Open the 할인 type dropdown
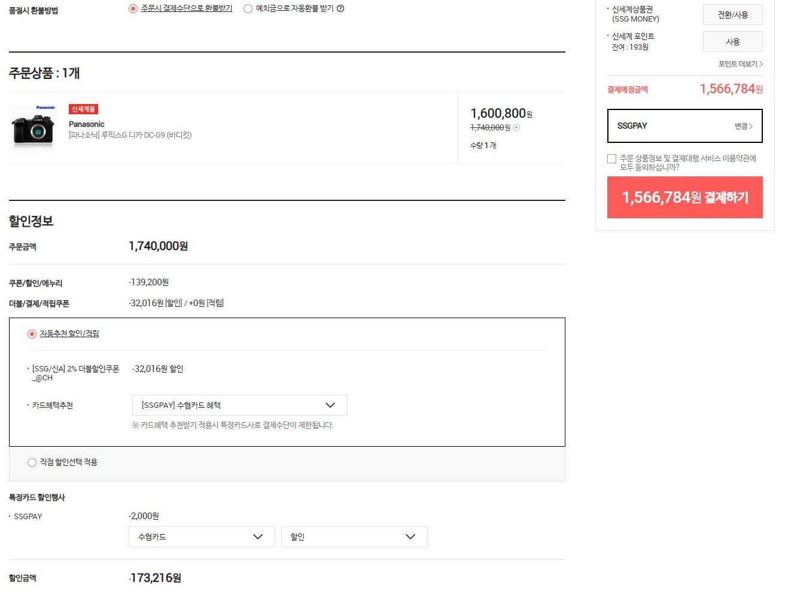The height and width of the screenshot is (610, 785). (354, 536)
